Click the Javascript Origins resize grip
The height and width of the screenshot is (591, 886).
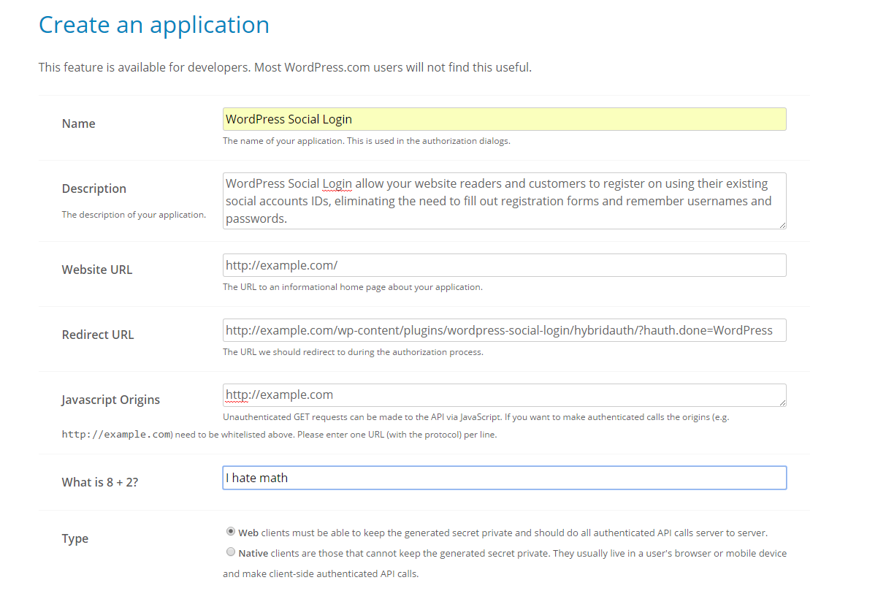[x=782, y=403]
